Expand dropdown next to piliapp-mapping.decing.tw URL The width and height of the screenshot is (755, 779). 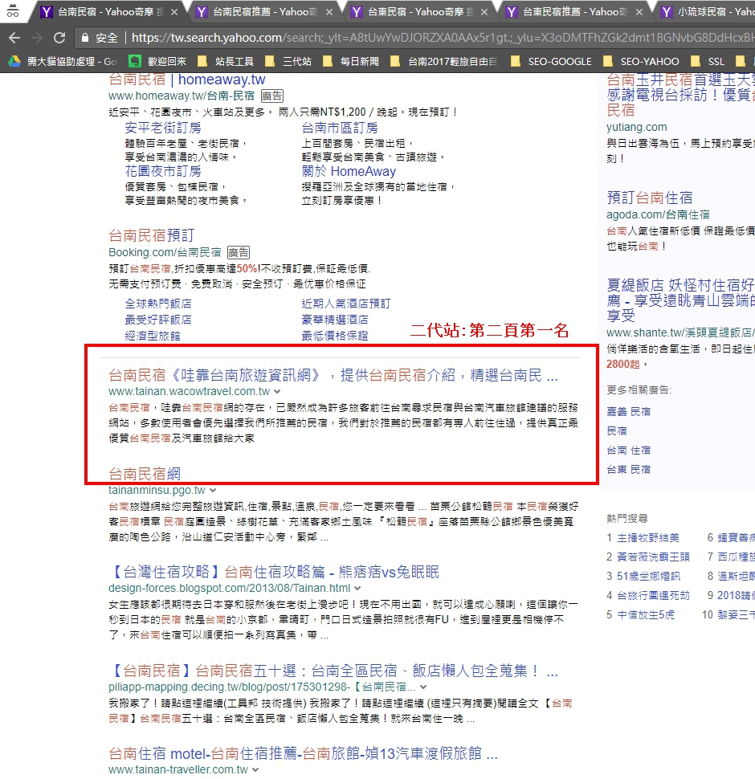tap(423, 687)
